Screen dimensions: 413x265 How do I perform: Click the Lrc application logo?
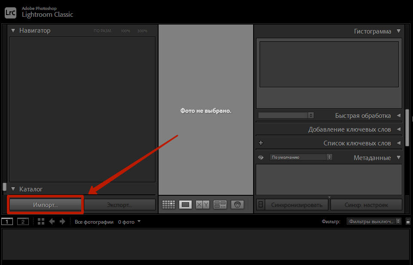pyautogui.click(x=11, y=12)
